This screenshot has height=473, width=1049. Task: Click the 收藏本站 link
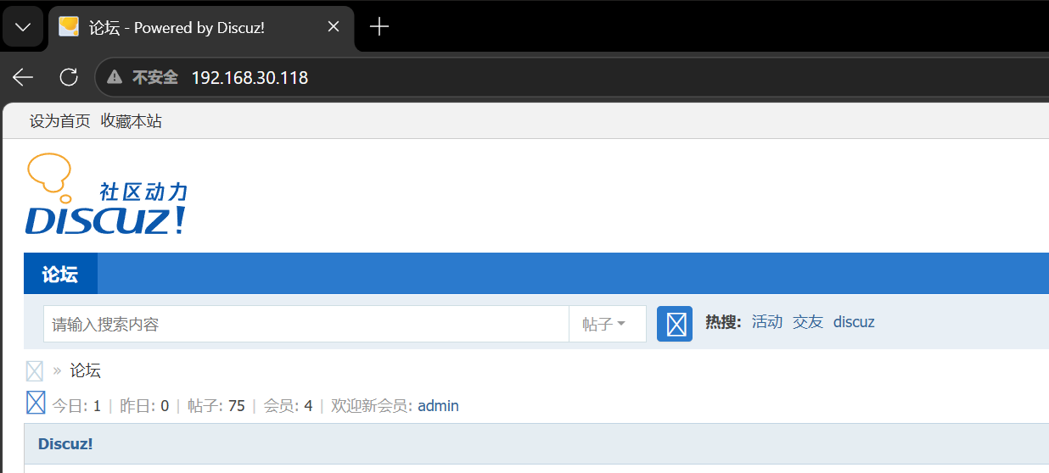click(x=132, y=121)
